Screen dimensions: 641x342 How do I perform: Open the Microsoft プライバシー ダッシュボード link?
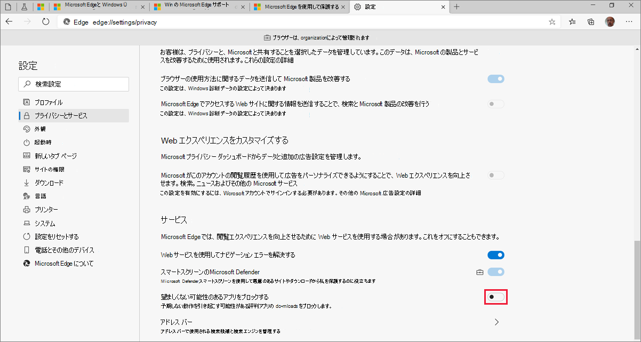coord(199,157)
